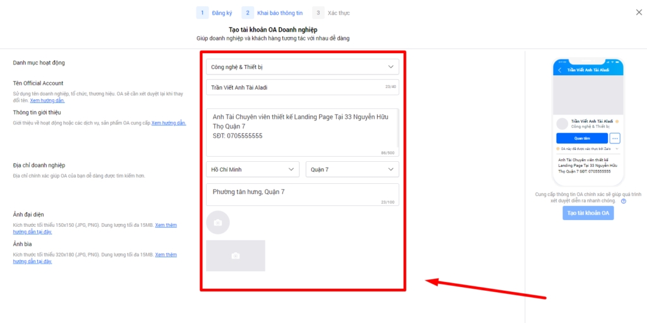
Task: Click the help question mark icon
Action: (623, 201)
